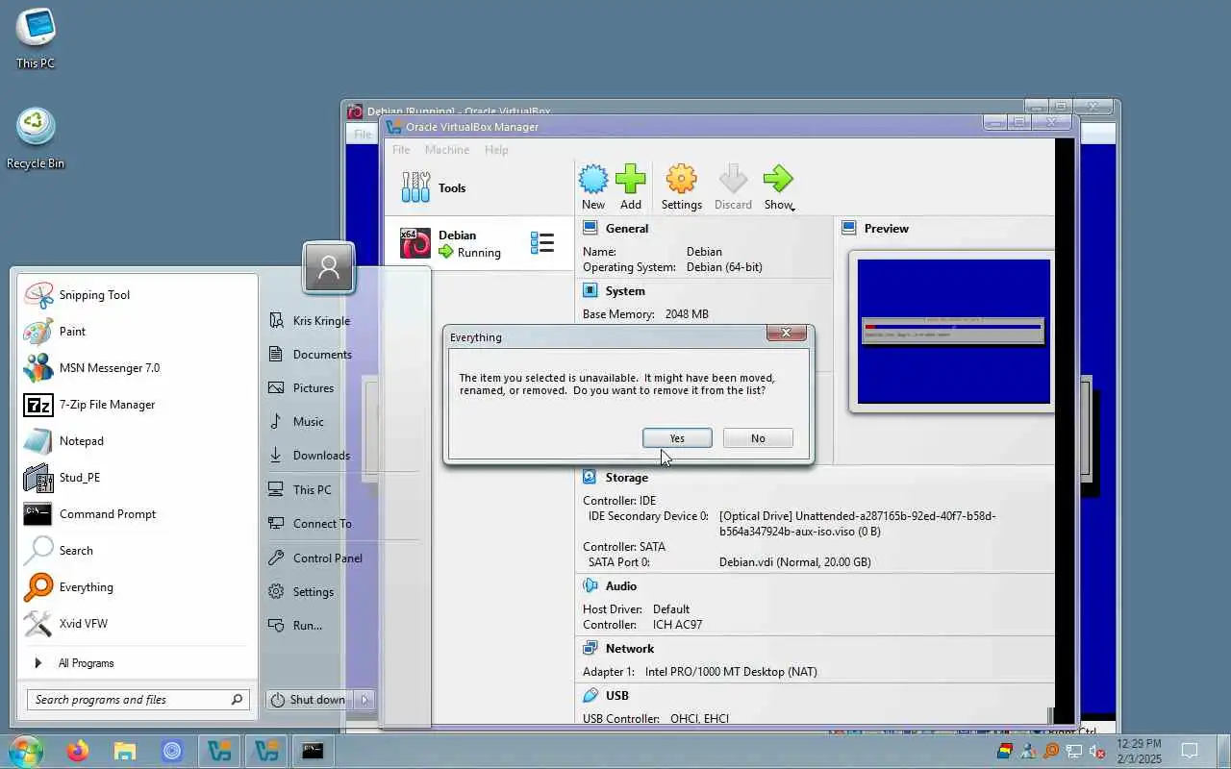Screen dimensions: 1231x769
Task: Click the muted volume tray icon
Action: pyautogui.click(x=1096, y=751)
